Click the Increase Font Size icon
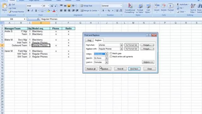Image resolution: width=202 pixels, height=114 pixels. click(52, 6)
